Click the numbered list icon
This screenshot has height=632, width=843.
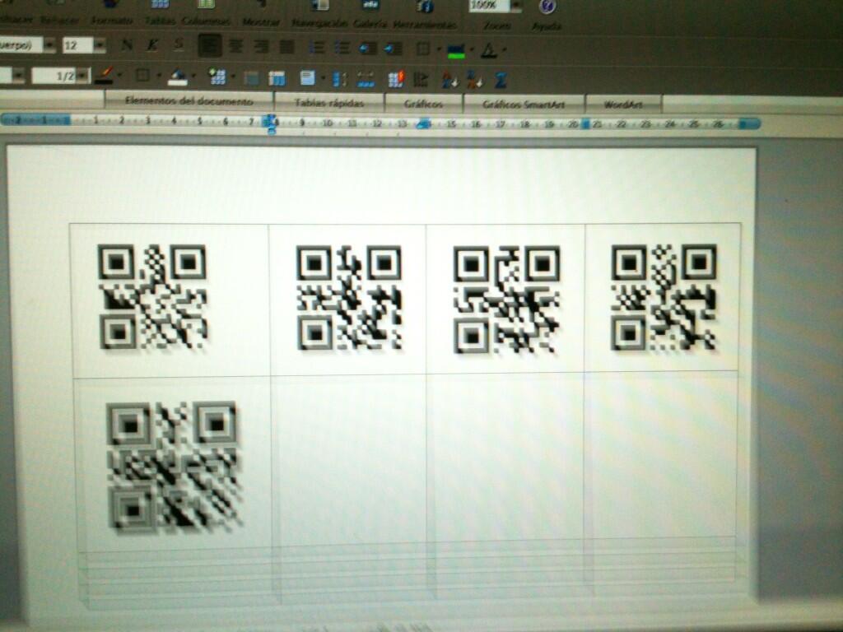[316, 49]
